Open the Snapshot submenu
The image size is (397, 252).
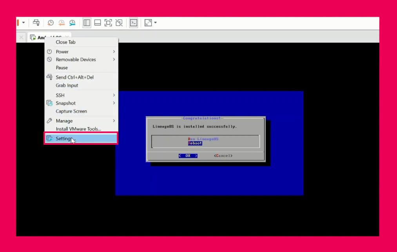tap(82, 103)
